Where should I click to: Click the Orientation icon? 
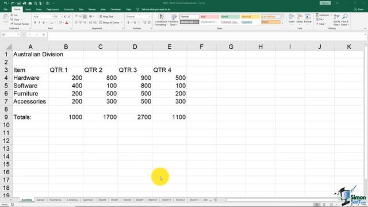pyautogui.click(x=91, y=17)
